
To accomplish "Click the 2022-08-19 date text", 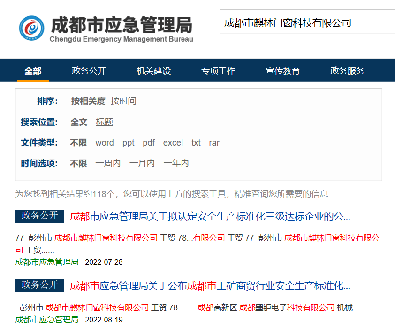I will coord(104,320).
